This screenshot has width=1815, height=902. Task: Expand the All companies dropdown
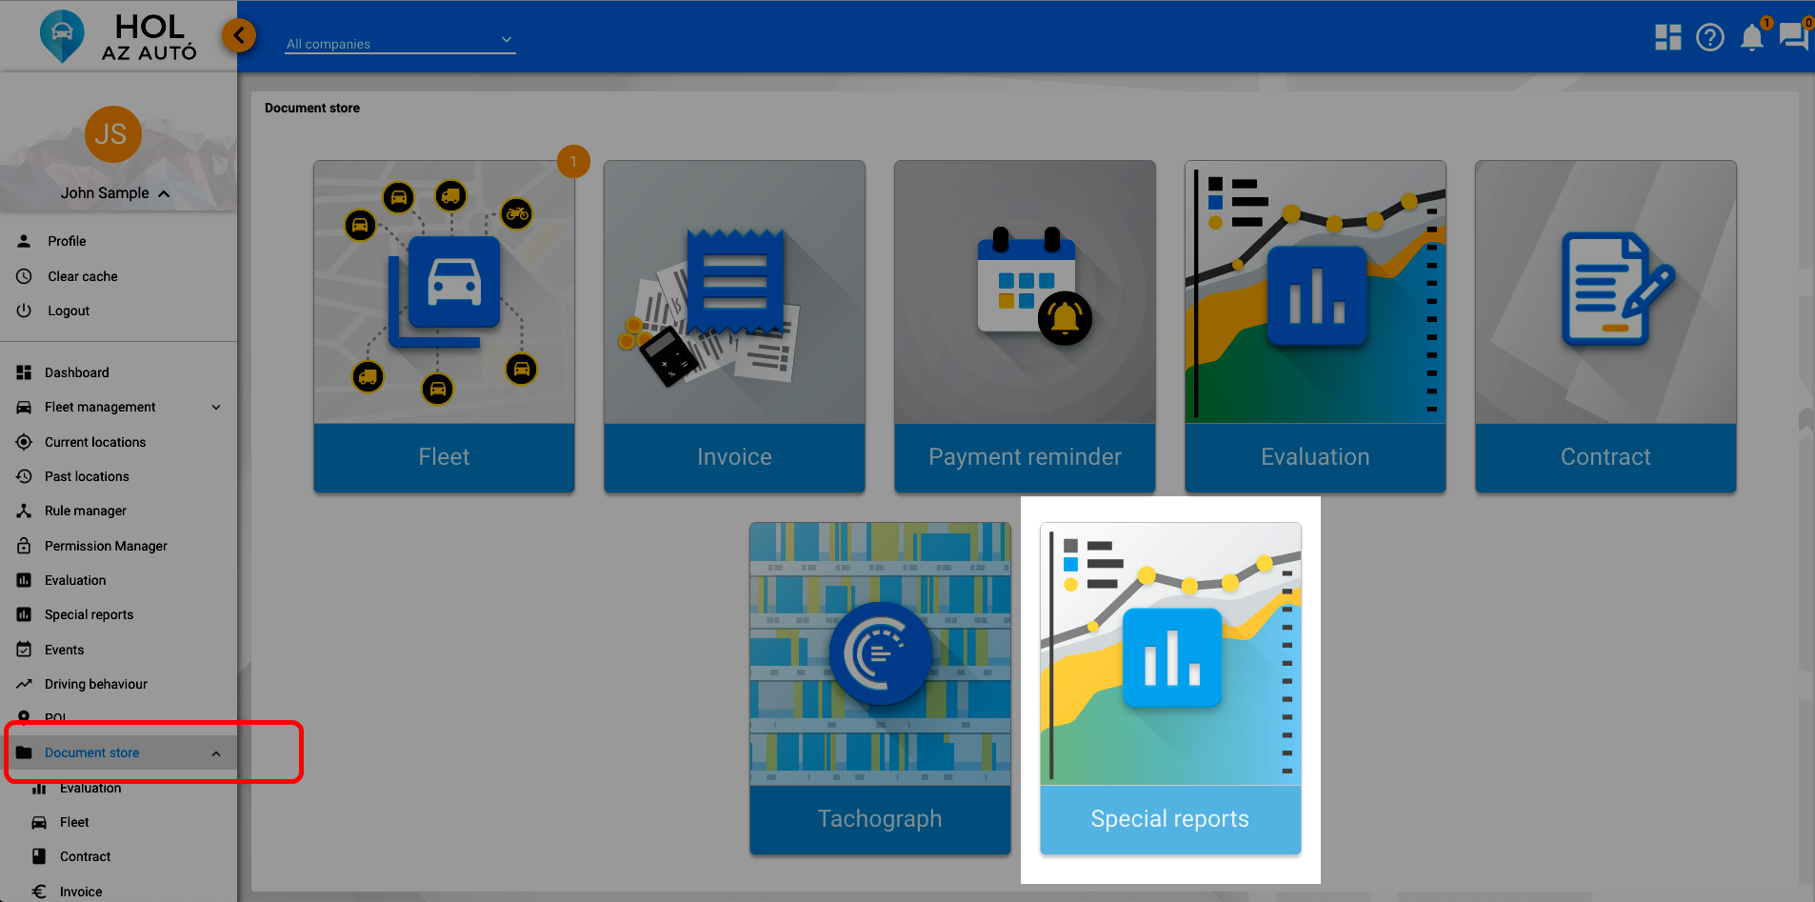(400, 43)
